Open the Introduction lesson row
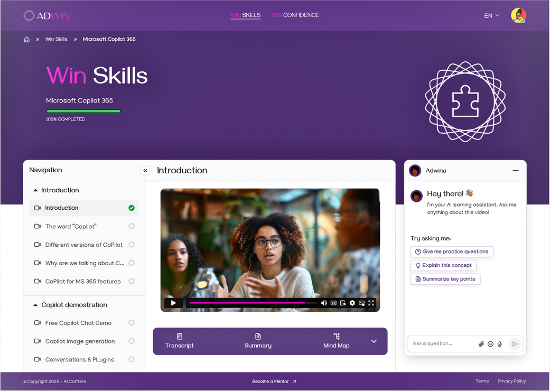The height and width of the screenshot is (391, 550). pos(84,208)
